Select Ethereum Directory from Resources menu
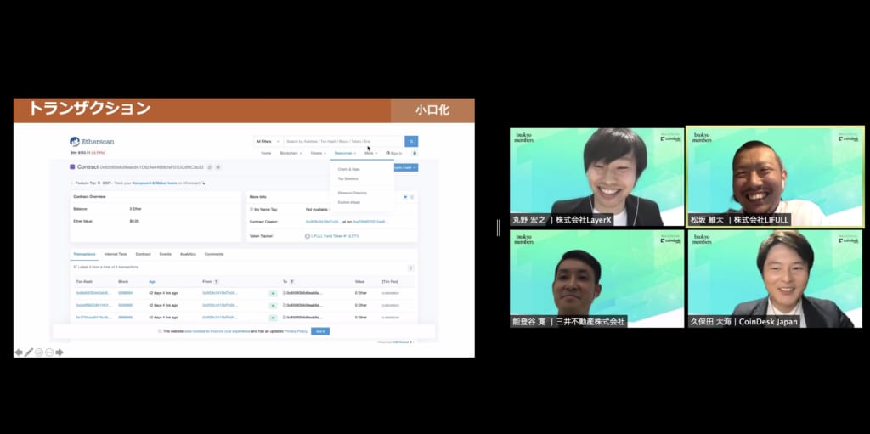 [352, 193]
